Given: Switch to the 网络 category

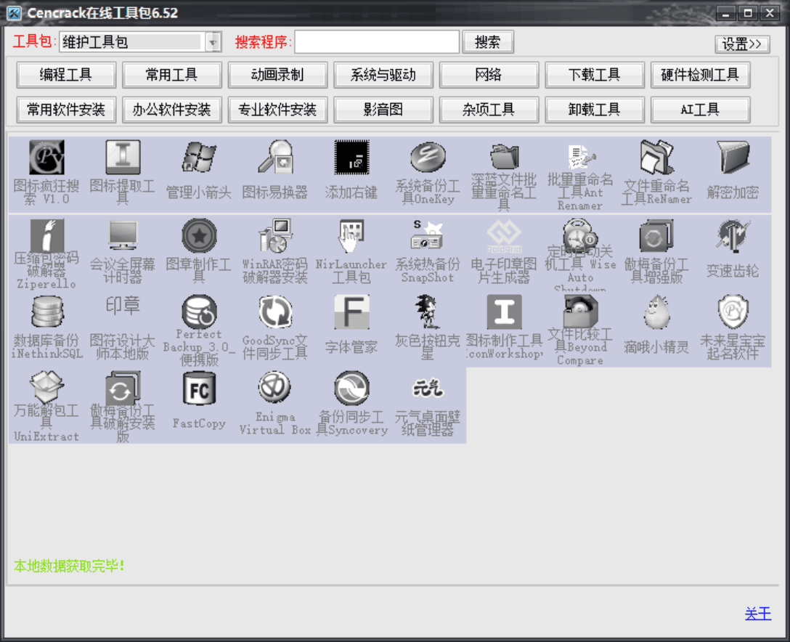Looking at the screenshot, I should pos(489,74).
